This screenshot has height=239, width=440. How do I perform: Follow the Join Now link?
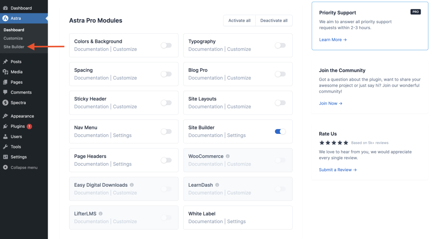(330, 103)
